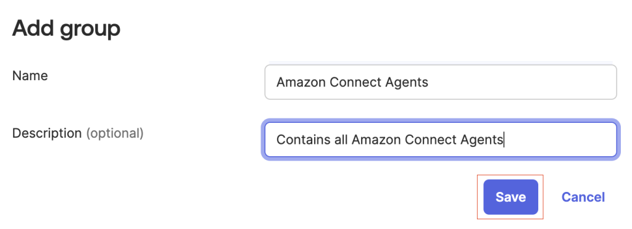632x229 pixels.
Task: Click after "Agents" in Description box
Action: click(x=504, y=140)
